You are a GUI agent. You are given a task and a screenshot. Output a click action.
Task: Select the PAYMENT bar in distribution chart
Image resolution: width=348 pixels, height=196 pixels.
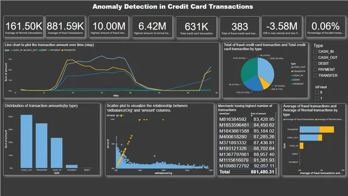tap(72, 167)
